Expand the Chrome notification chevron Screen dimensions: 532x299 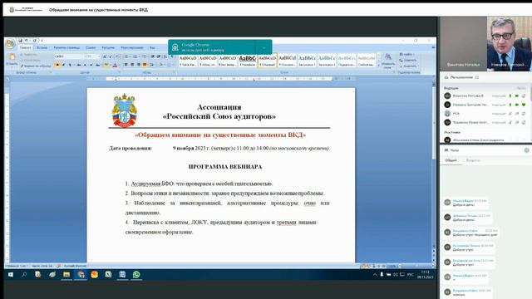264,47
